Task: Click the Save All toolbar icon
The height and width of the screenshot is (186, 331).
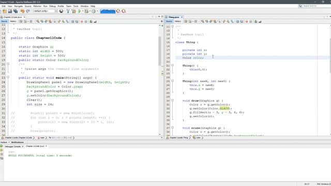Action: click(16, 11)
